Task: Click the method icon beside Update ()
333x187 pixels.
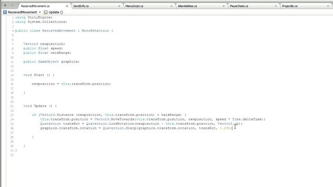Action: [x=45, y=12]
